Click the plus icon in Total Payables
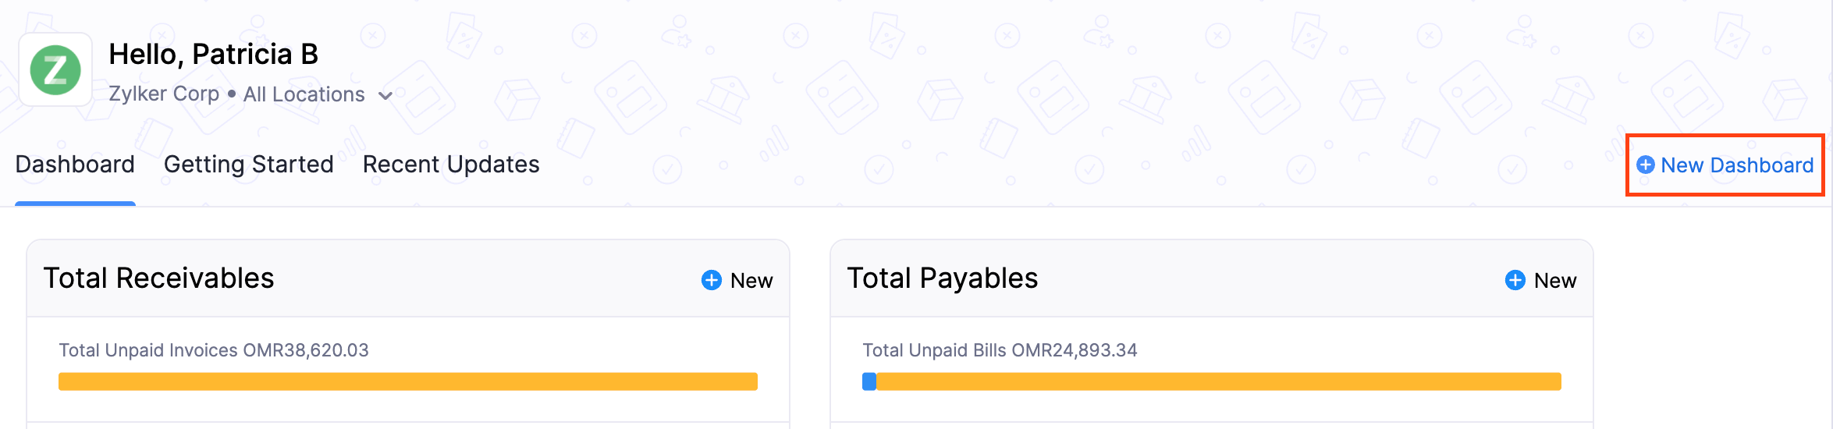 (1515, 280)
